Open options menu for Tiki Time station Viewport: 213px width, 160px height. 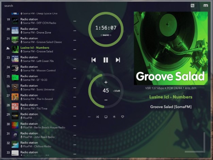tap(75, 107)
